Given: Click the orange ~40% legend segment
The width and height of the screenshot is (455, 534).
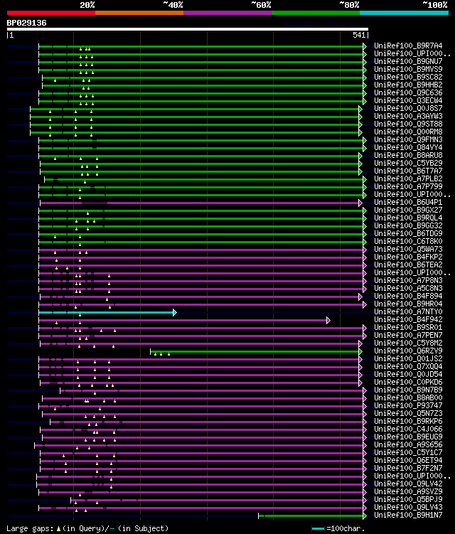Looking at the screenshot, I should point(139,13).
